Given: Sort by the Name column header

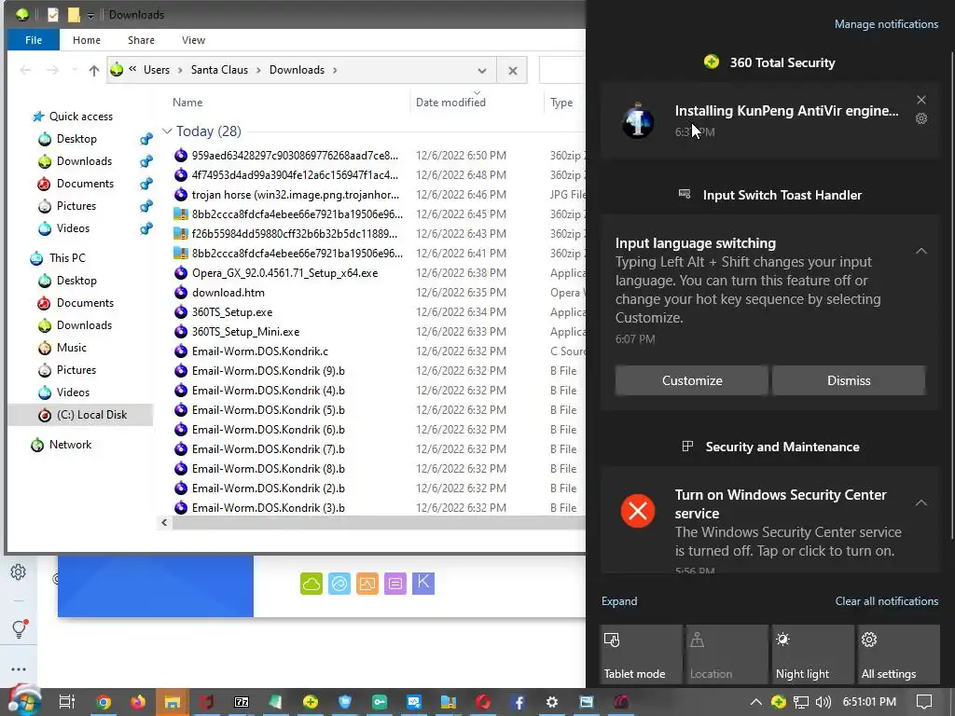Looking at the screenshot, I should tap(187, 103).
